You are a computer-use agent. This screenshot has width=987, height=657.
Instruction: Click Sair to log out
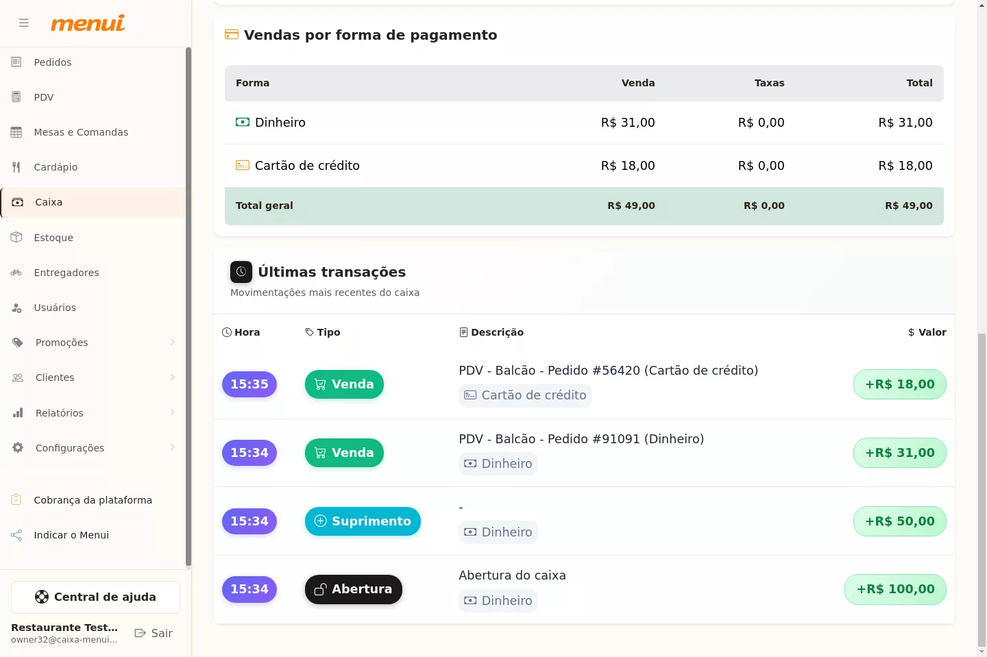point(154,633)
